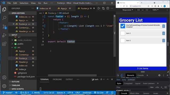Toggle the :hov element state button
The height and width of the screenshot is (95, 170).
(x=152, y=87)
